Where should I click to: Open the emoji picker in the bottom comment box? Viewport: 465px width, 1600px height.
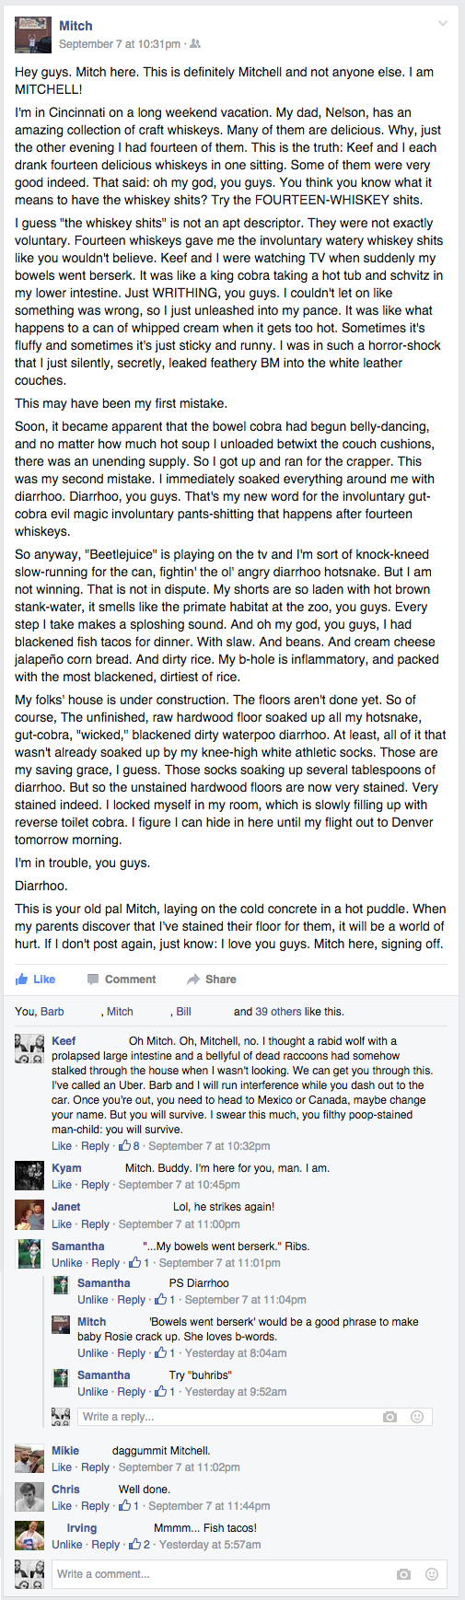[431, 1574]
